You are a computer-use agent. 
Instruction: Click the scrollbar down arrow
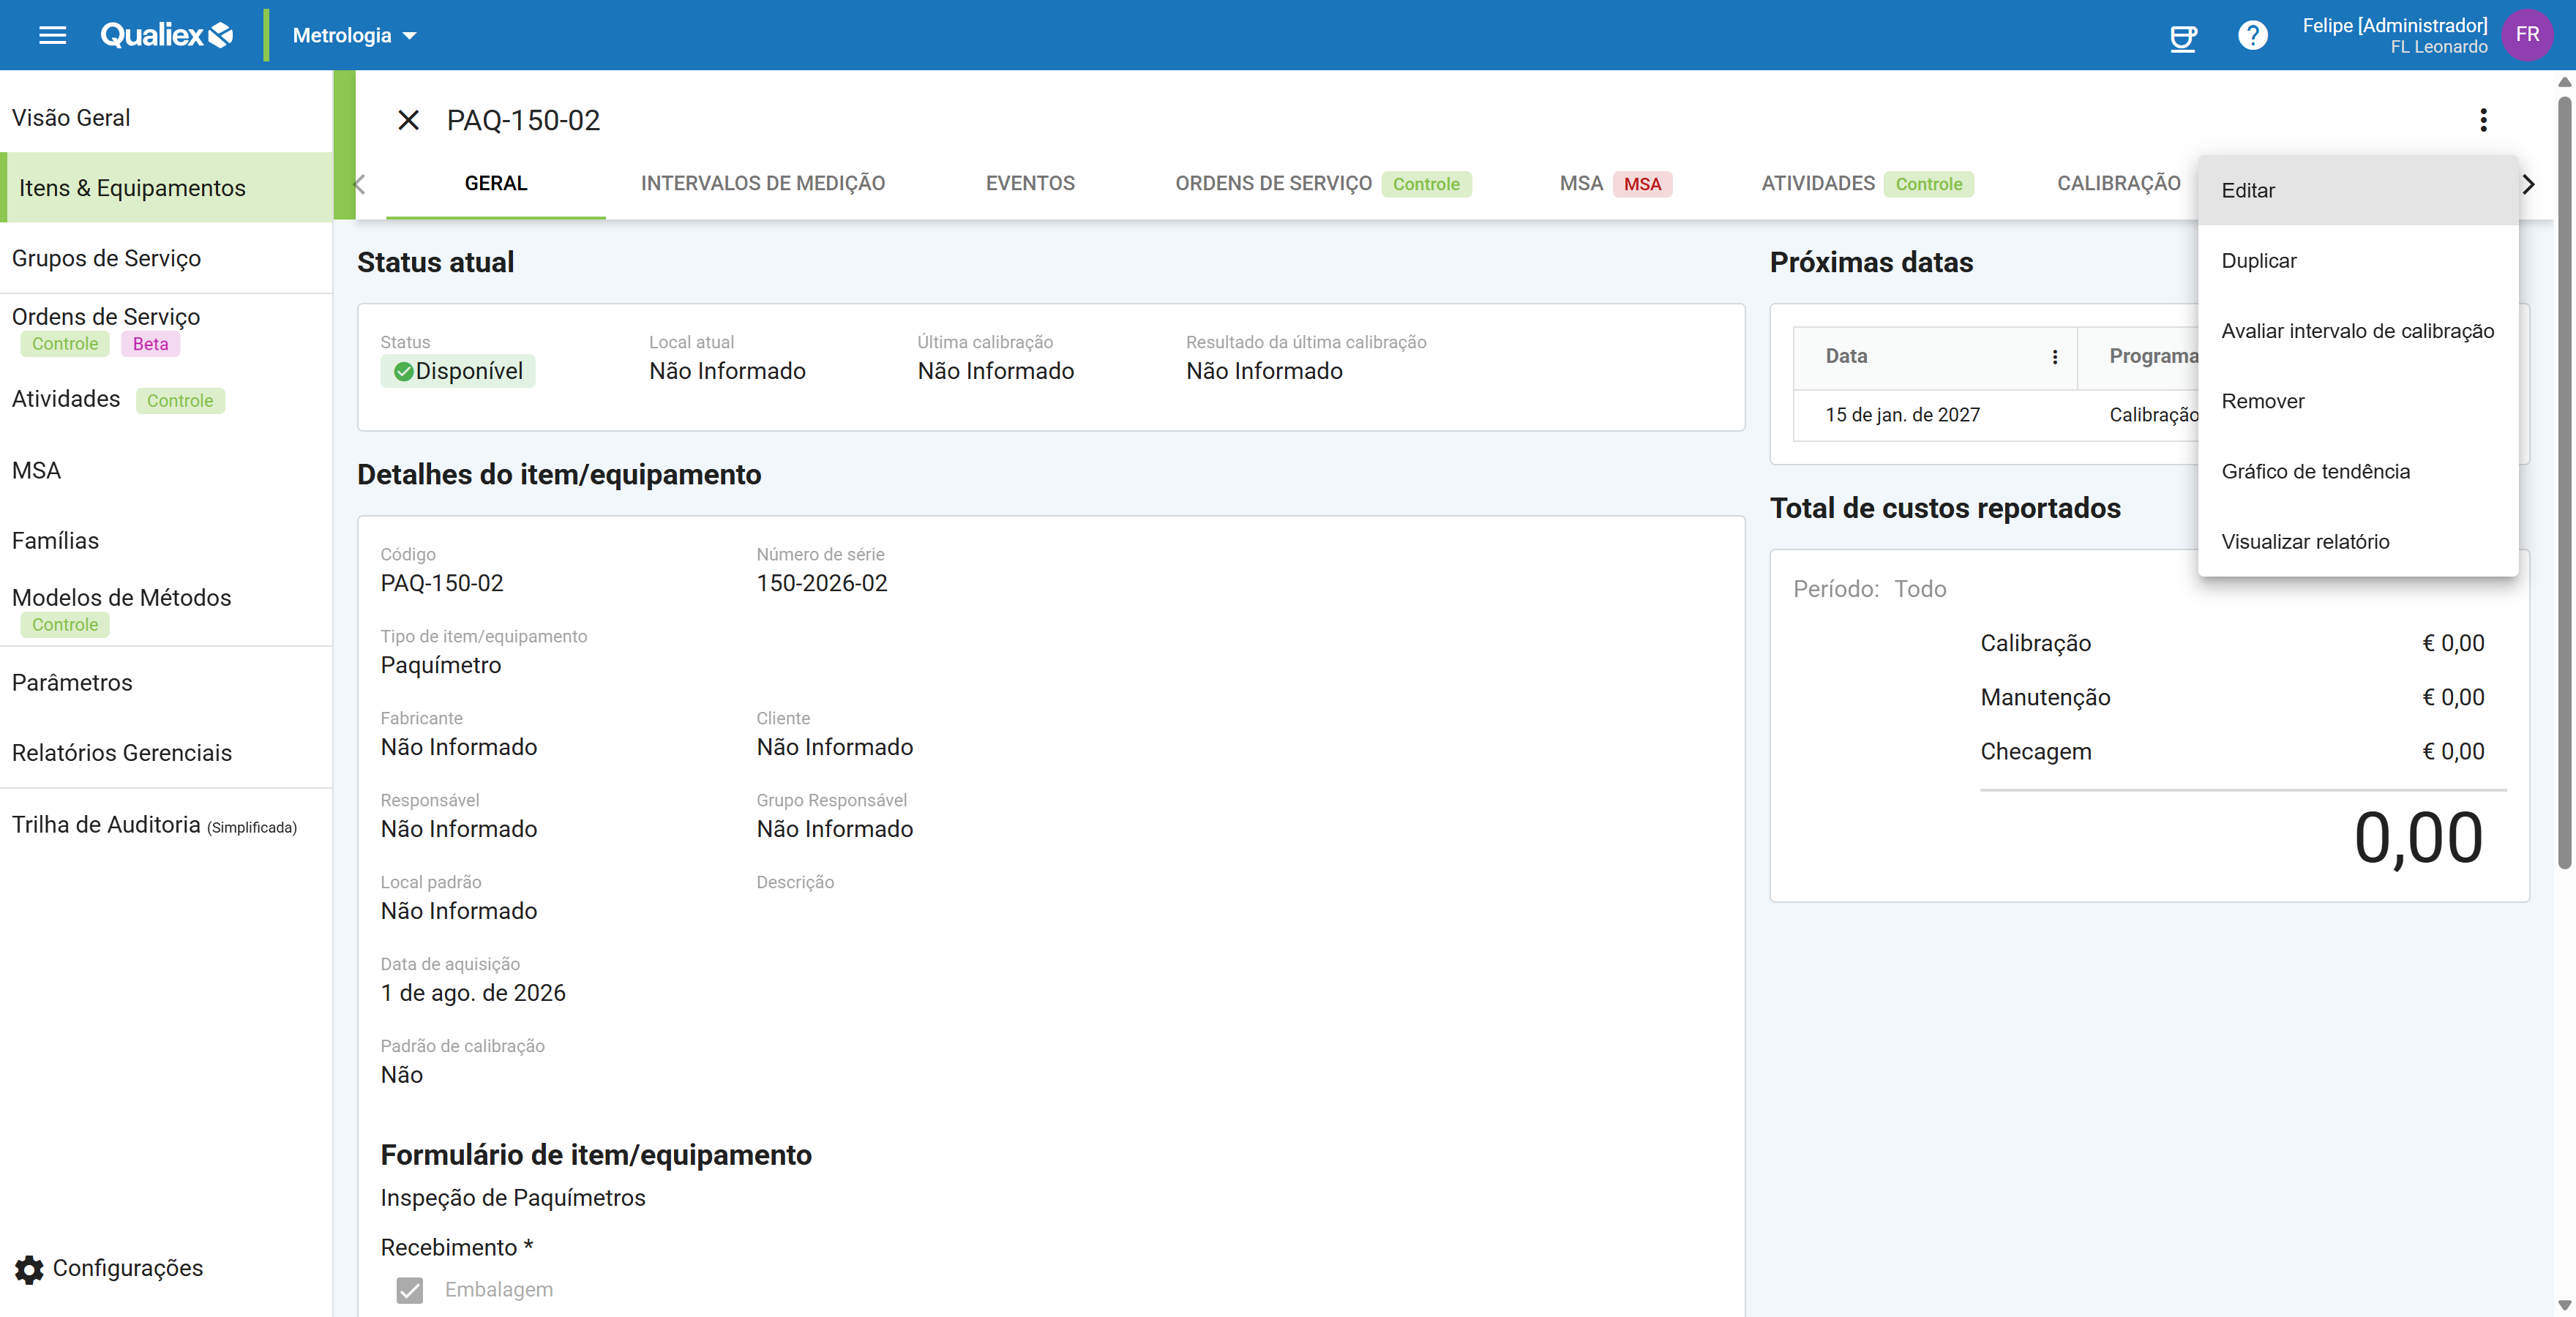(2564, 1304)
